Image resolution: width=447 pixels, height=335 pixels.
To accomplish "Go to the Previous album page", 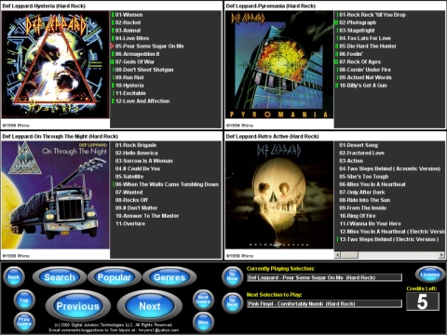I will (78, 306).
